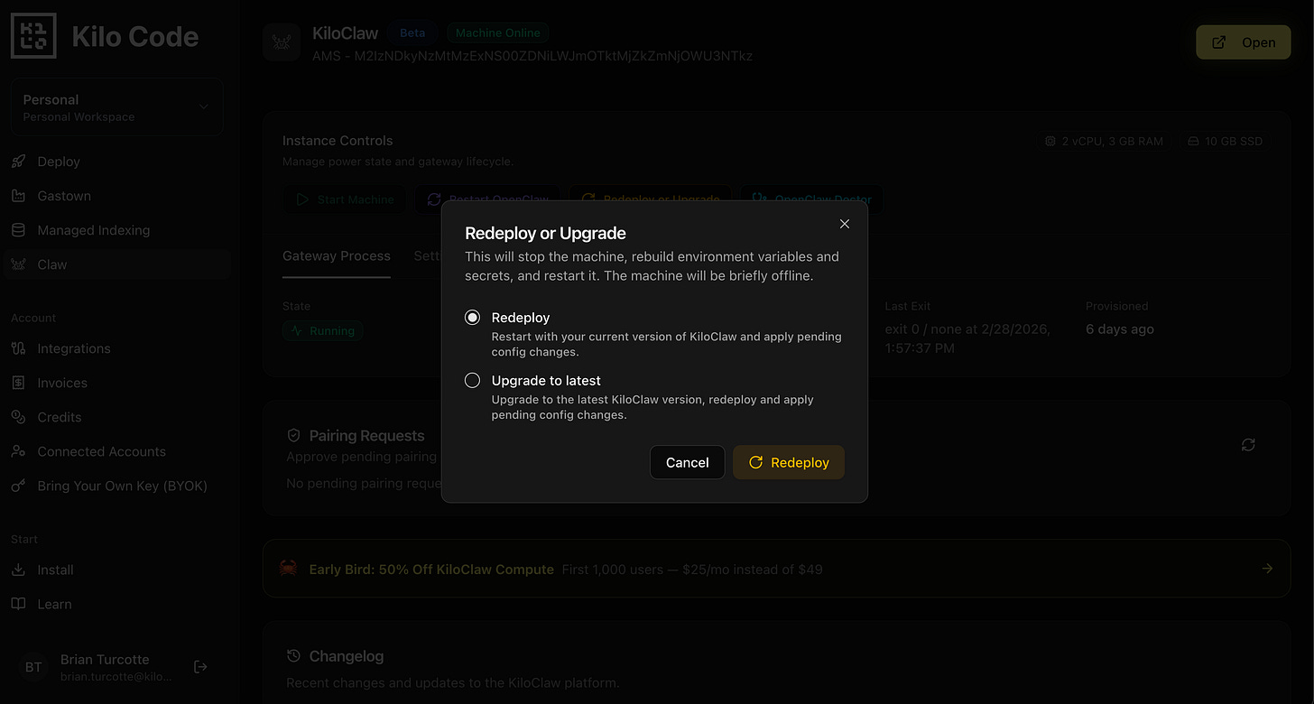This screenshot has width=1314, height=704.
Task: Click the Start Machine button
Action: coord(346,199)
